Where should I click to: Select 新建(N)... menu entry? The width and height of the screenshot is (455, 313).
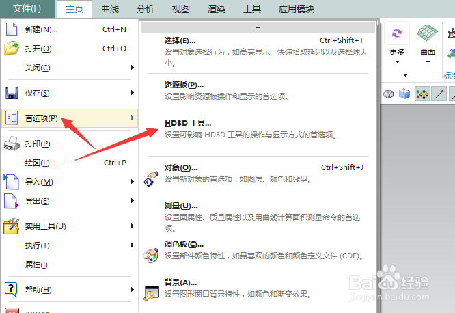[70, 29]
